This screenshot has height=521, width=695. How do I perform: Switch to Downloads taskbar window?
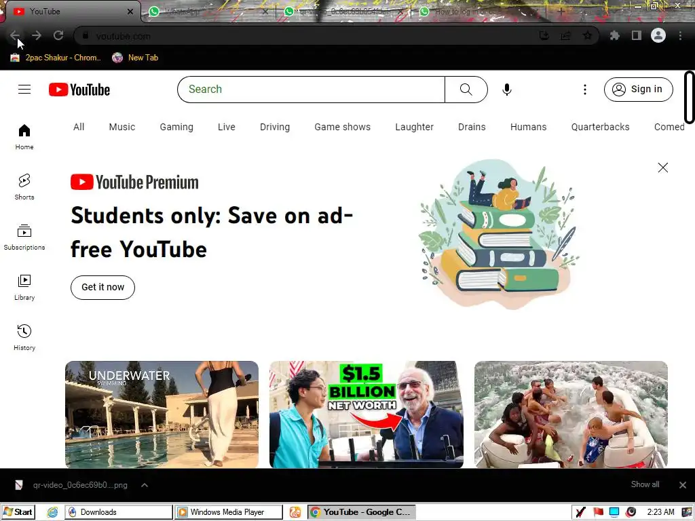[119, 512]
